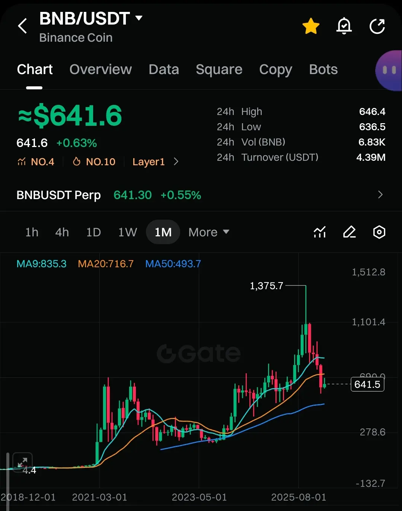Viewport: 402px width, 511px height.
Task: Select the 4h timeframe
Action: [x=62, y=232]
